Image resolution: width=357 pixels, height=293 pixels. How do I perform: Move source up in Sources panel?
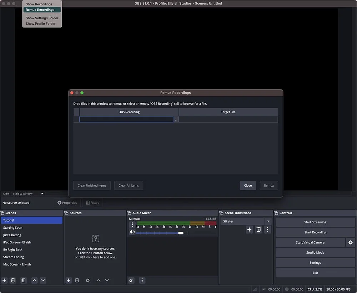pos(99,280)
